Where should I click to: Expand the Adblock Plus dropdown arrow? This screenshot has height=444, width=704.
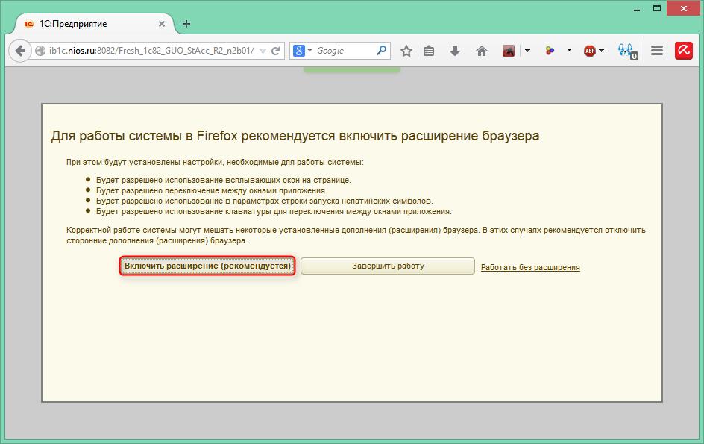click(x=602, y=51)
